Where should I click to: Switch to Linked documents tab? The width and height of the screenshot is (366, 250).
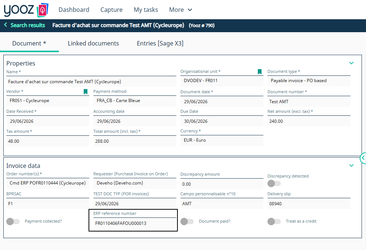pos(93,43)
